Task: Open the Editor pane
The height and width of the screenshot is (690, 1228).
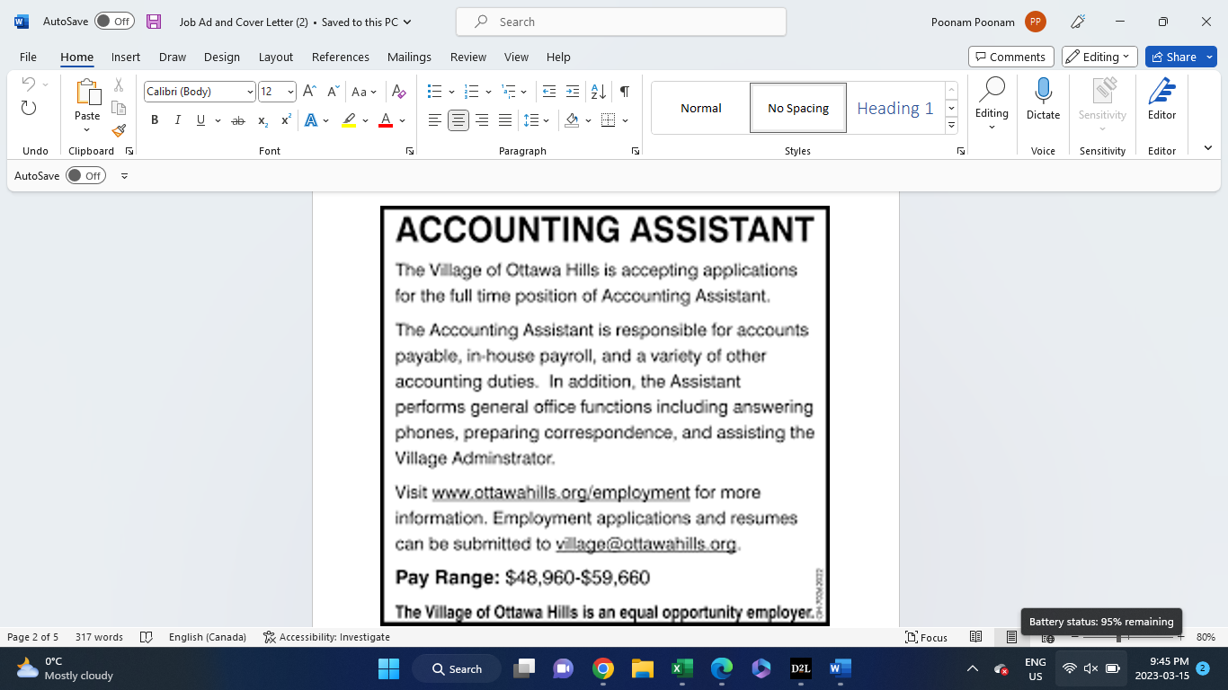Action: [x=1161, y=99]
